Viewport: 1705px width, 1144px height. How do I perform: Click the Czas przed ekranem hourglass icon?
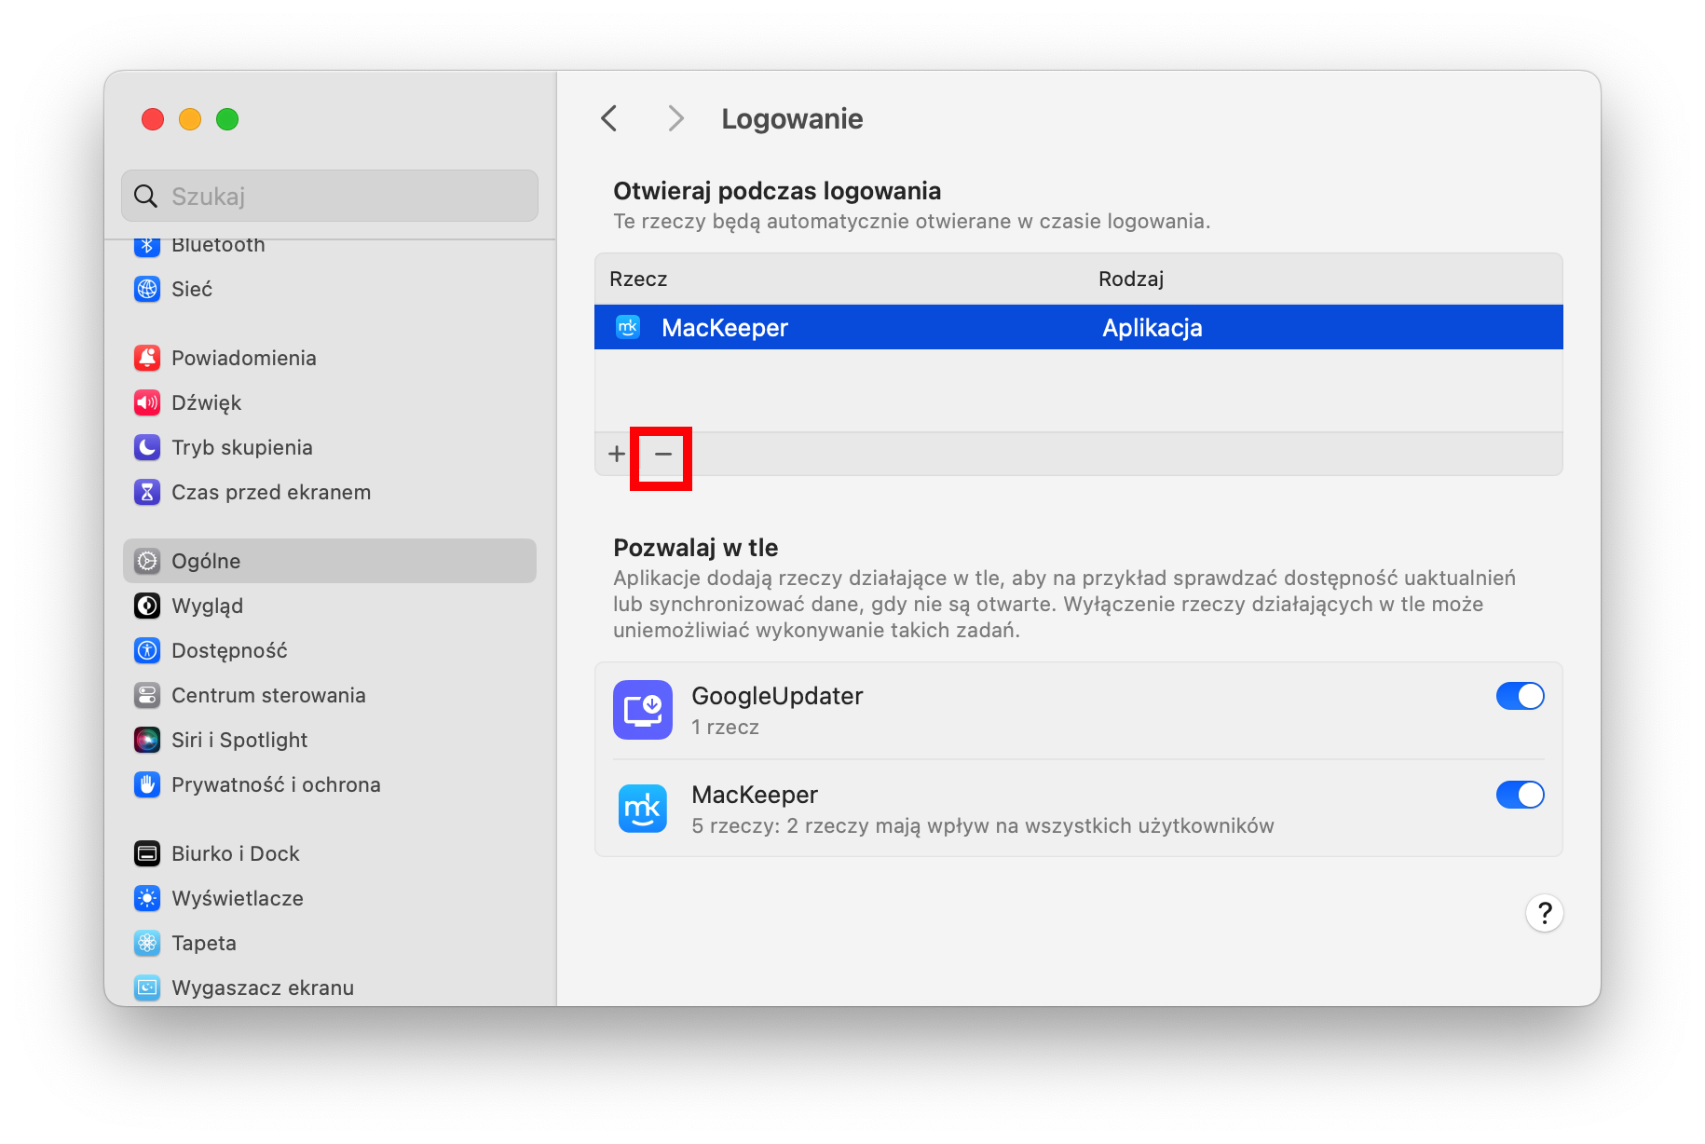[147, 492]
